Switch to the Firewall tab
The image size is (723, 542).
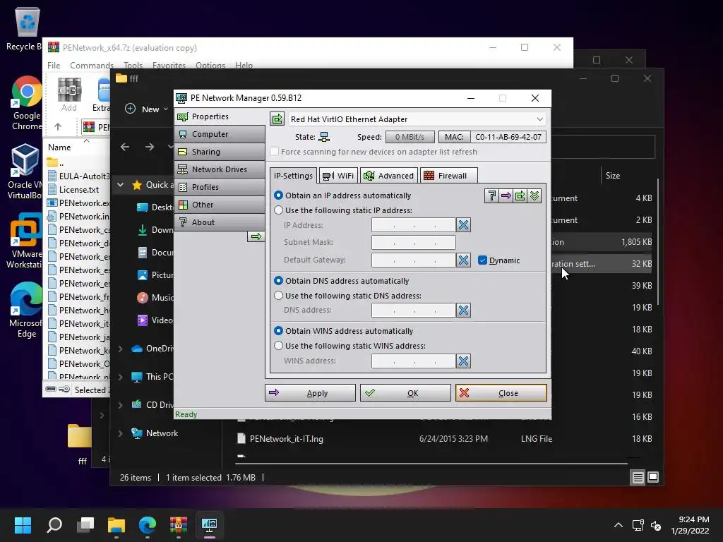click(448, 176)
